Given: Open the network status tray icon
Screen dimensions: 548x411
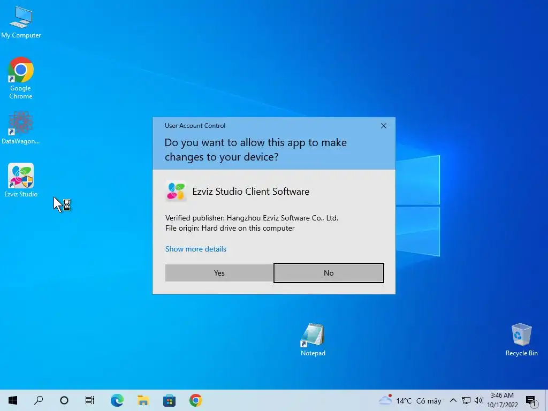Looking at the screenshot, I should tap(466, 400).
